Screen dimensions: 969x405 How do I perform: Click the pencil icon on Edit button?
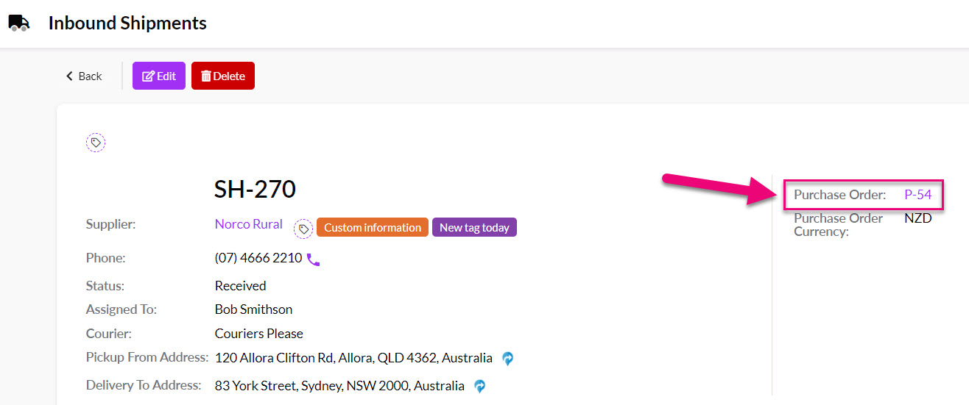[x=148, y=76]
